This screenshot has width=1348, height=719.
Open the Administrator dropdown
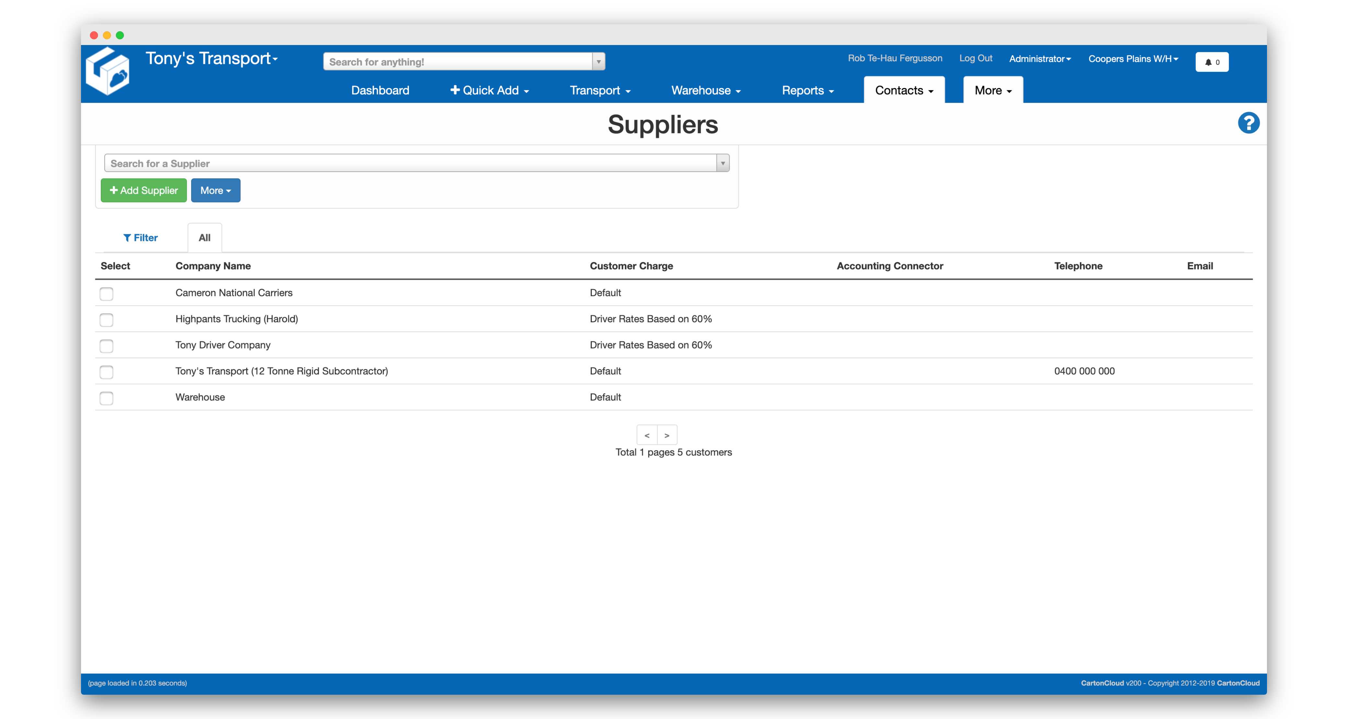point(1040,59)
